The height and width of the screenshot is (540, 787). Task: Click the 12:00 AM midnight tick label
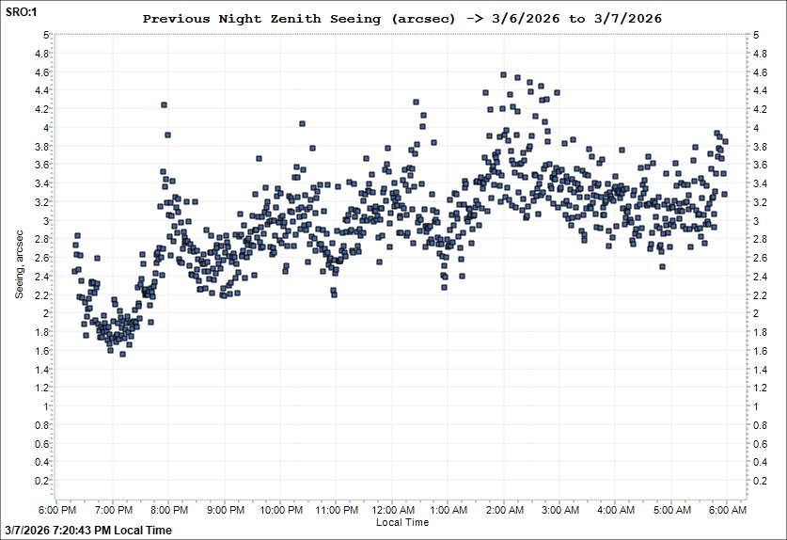[392, 510]
